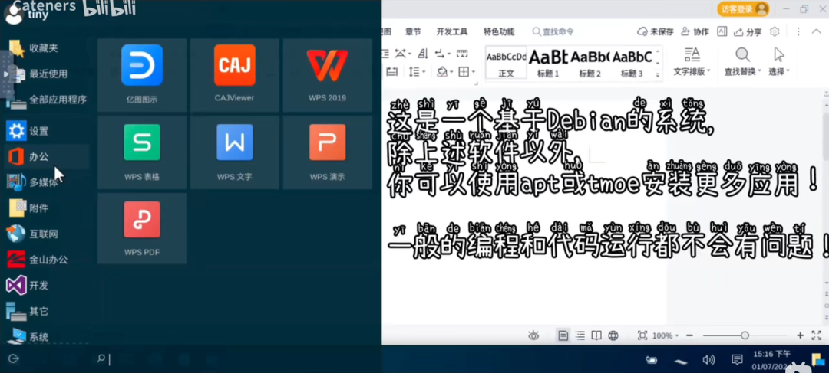Click the 分享 share button
Screen dimensions: 829x373
click(748, 31)
